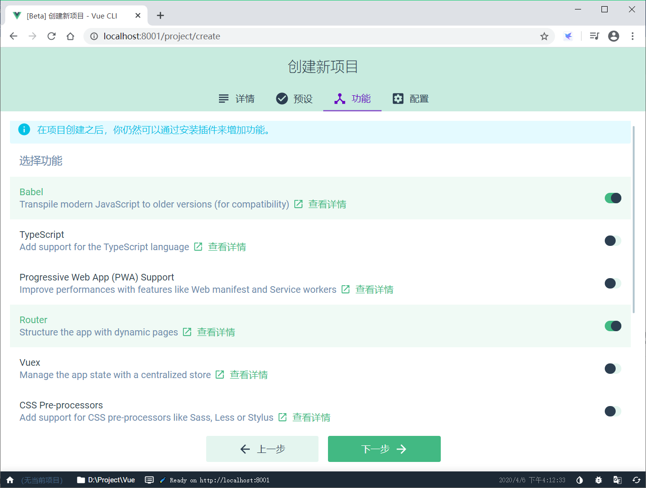This screenshot has height=488, width=646.
Task: Open the Chrome three-dot menu
Action: click(632, 36)
